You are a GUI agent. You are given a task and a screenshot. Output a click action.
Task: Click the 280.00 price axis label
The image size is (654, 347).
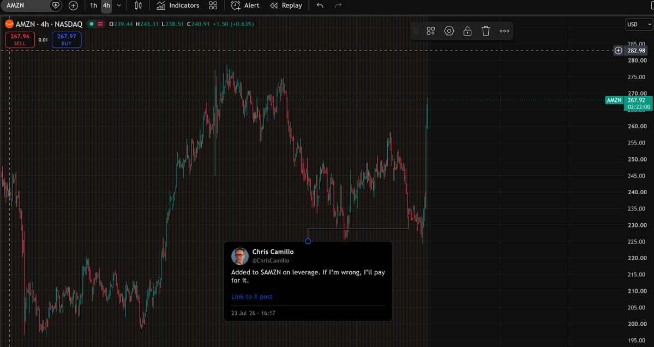[x=637, y=61]
